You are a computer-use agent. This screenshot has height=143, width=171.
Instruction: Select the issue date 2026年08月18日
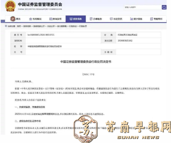125,40
